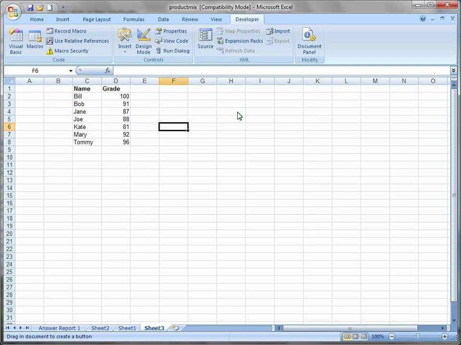Click the Zoom Out minus button

point(392,336)
